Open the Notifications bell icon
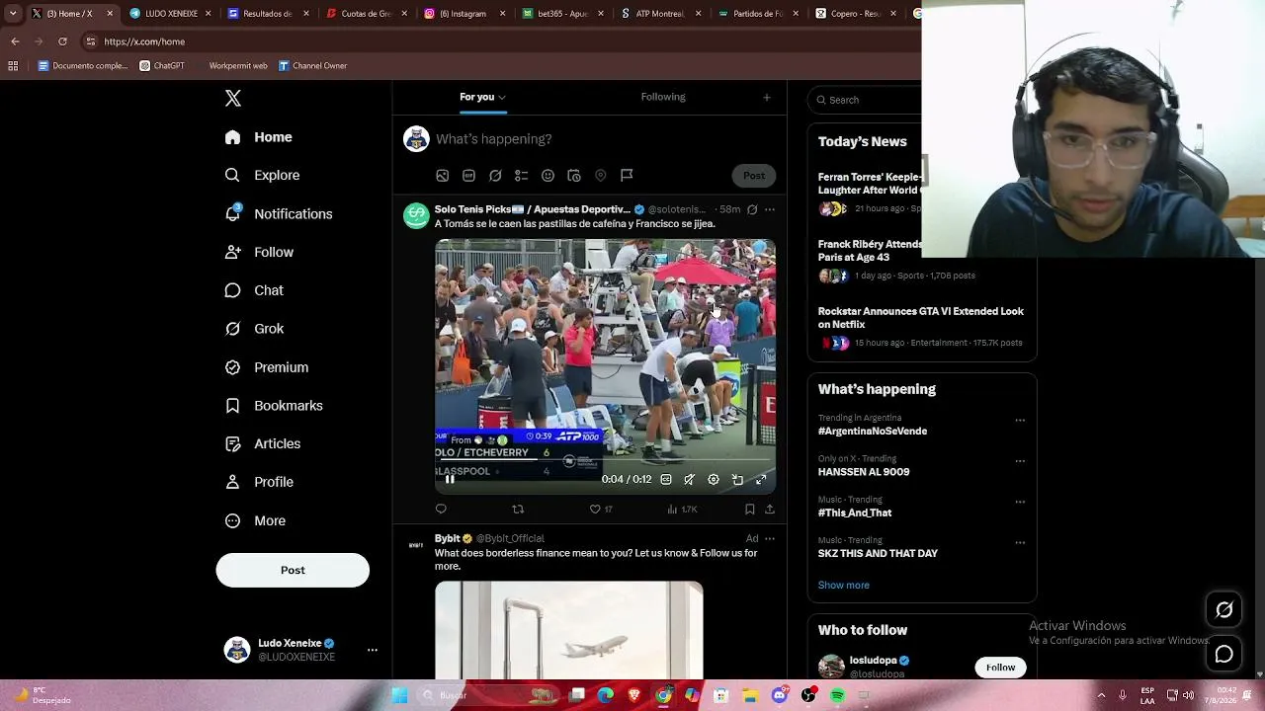Image resolution: width=1265 pixels, height=711 pixels. 232,213
